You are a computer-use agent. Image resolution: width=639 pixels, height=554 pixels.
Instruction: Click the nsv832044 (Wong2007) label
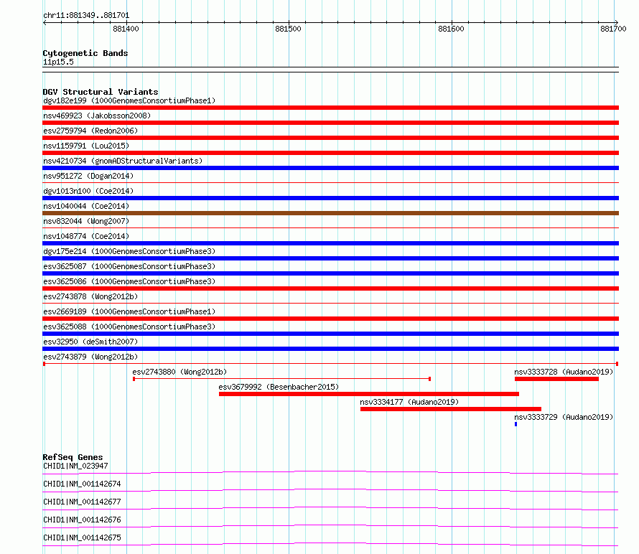pos(86,221)
